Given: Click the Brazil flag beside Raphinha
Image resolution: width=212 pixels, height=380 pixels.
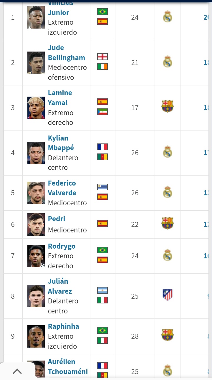Looking at the screenshot, I should pyautogui.click(x=102, y=331).
